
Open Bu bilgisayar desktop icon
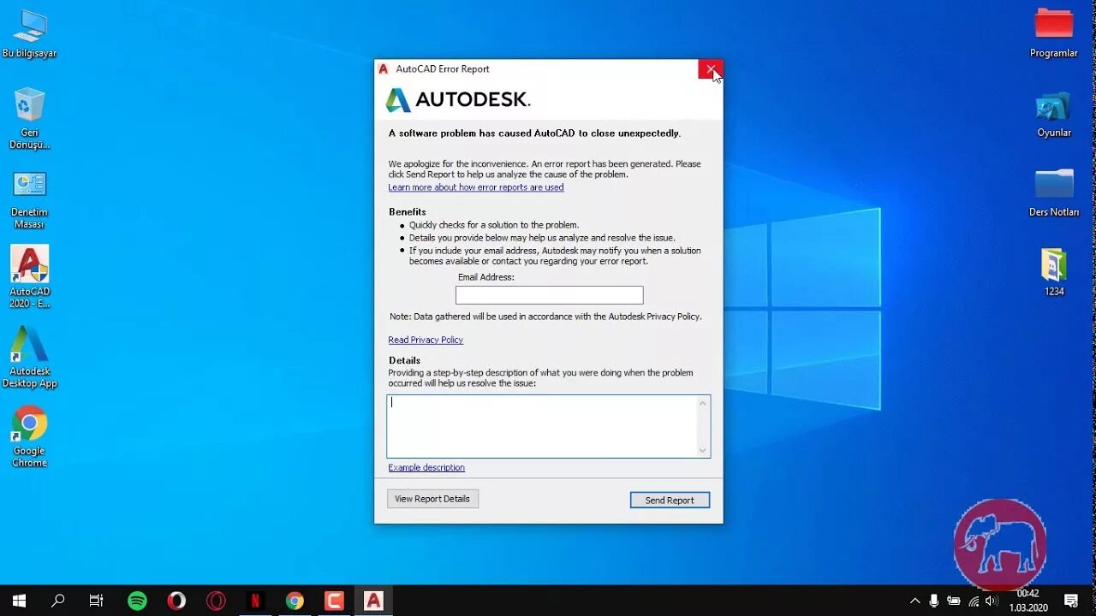tap(29, 34)
